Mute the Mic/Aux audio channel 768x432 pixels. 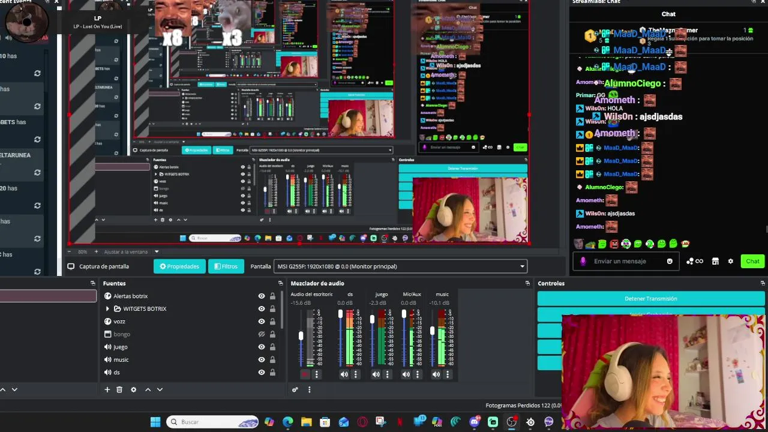pyautogui.click(x=406, y=374)
